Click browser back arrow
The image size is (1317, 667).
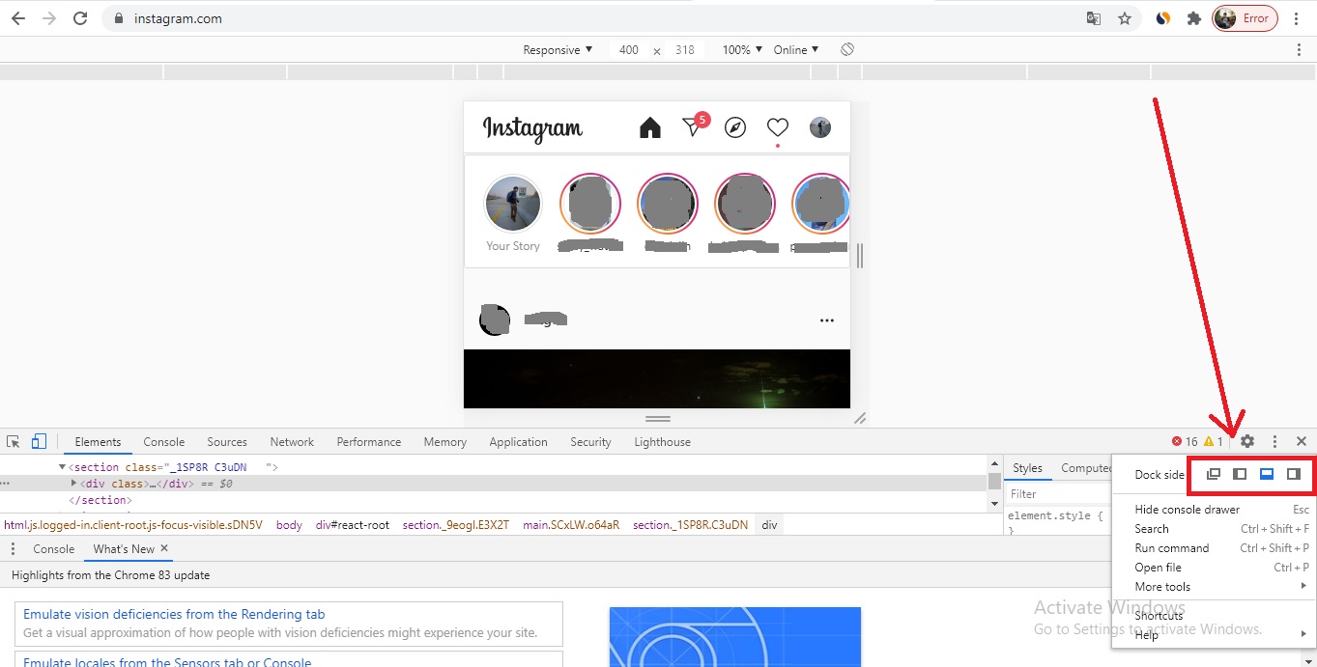(17, 18)
